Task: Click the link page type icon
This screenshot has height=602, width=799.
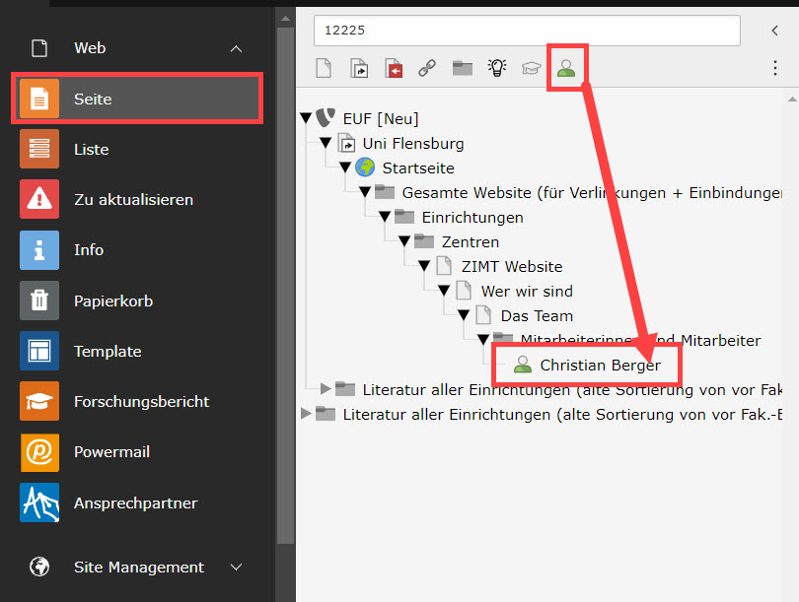Action: (x=427, y=68)
